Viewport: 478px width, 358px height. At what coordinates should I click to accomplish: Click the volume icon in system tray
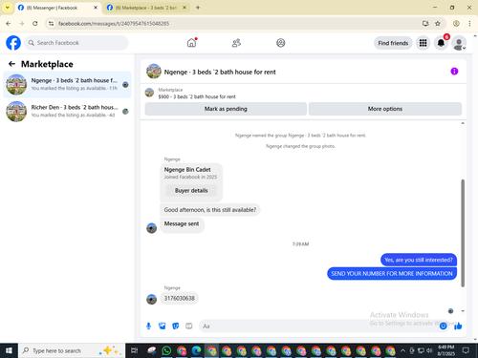pyautogui.click(x=429, y=350)
